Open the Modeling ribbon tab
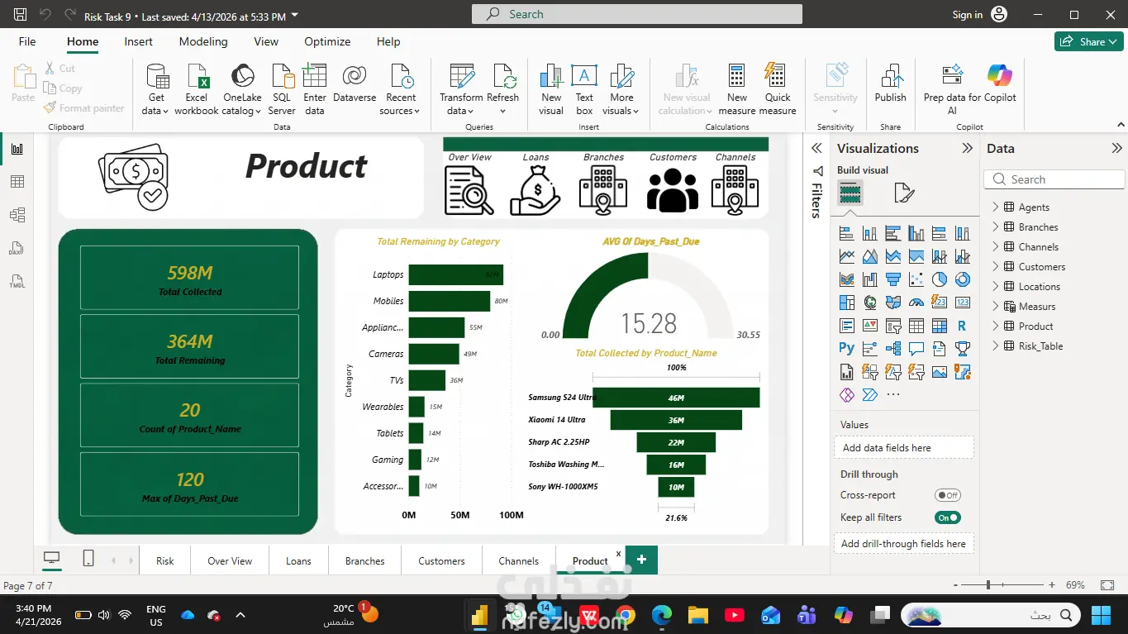This screenshot has height=634, width=1128. click(x=203, y=41)
